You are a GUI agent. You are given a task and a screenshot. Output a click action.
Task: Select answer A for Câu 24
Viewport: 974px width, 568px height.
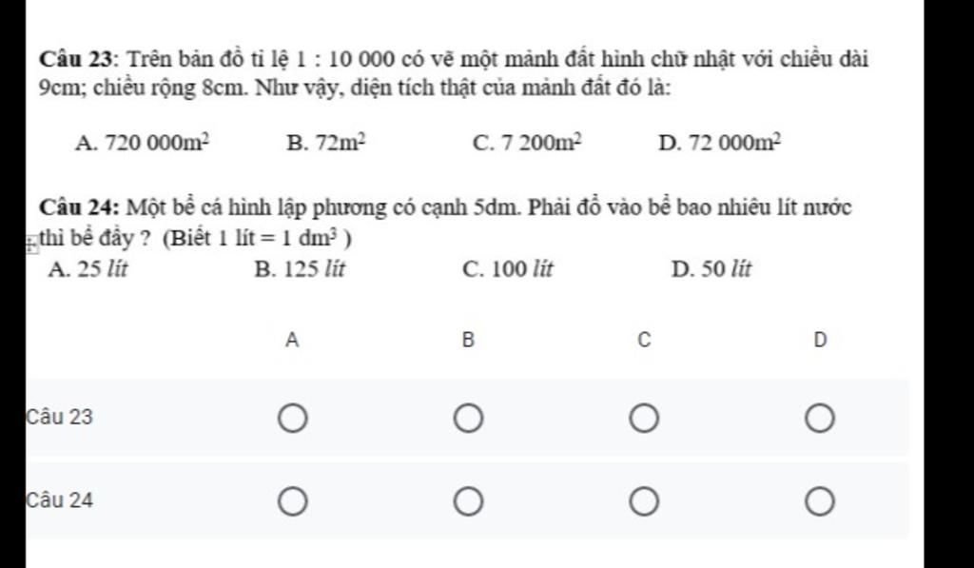(x=292, y=500)
